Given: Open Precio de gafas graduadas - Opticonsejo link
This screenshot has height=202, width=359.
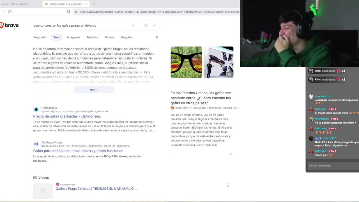Looking at the screenshot, I should (x=67, y=116).
